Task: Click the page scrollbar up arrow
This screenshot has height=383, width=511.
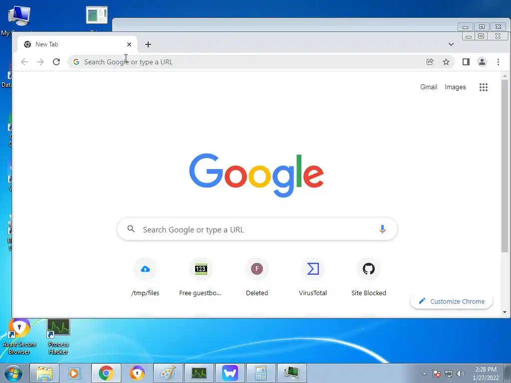Action: [505, 76]
